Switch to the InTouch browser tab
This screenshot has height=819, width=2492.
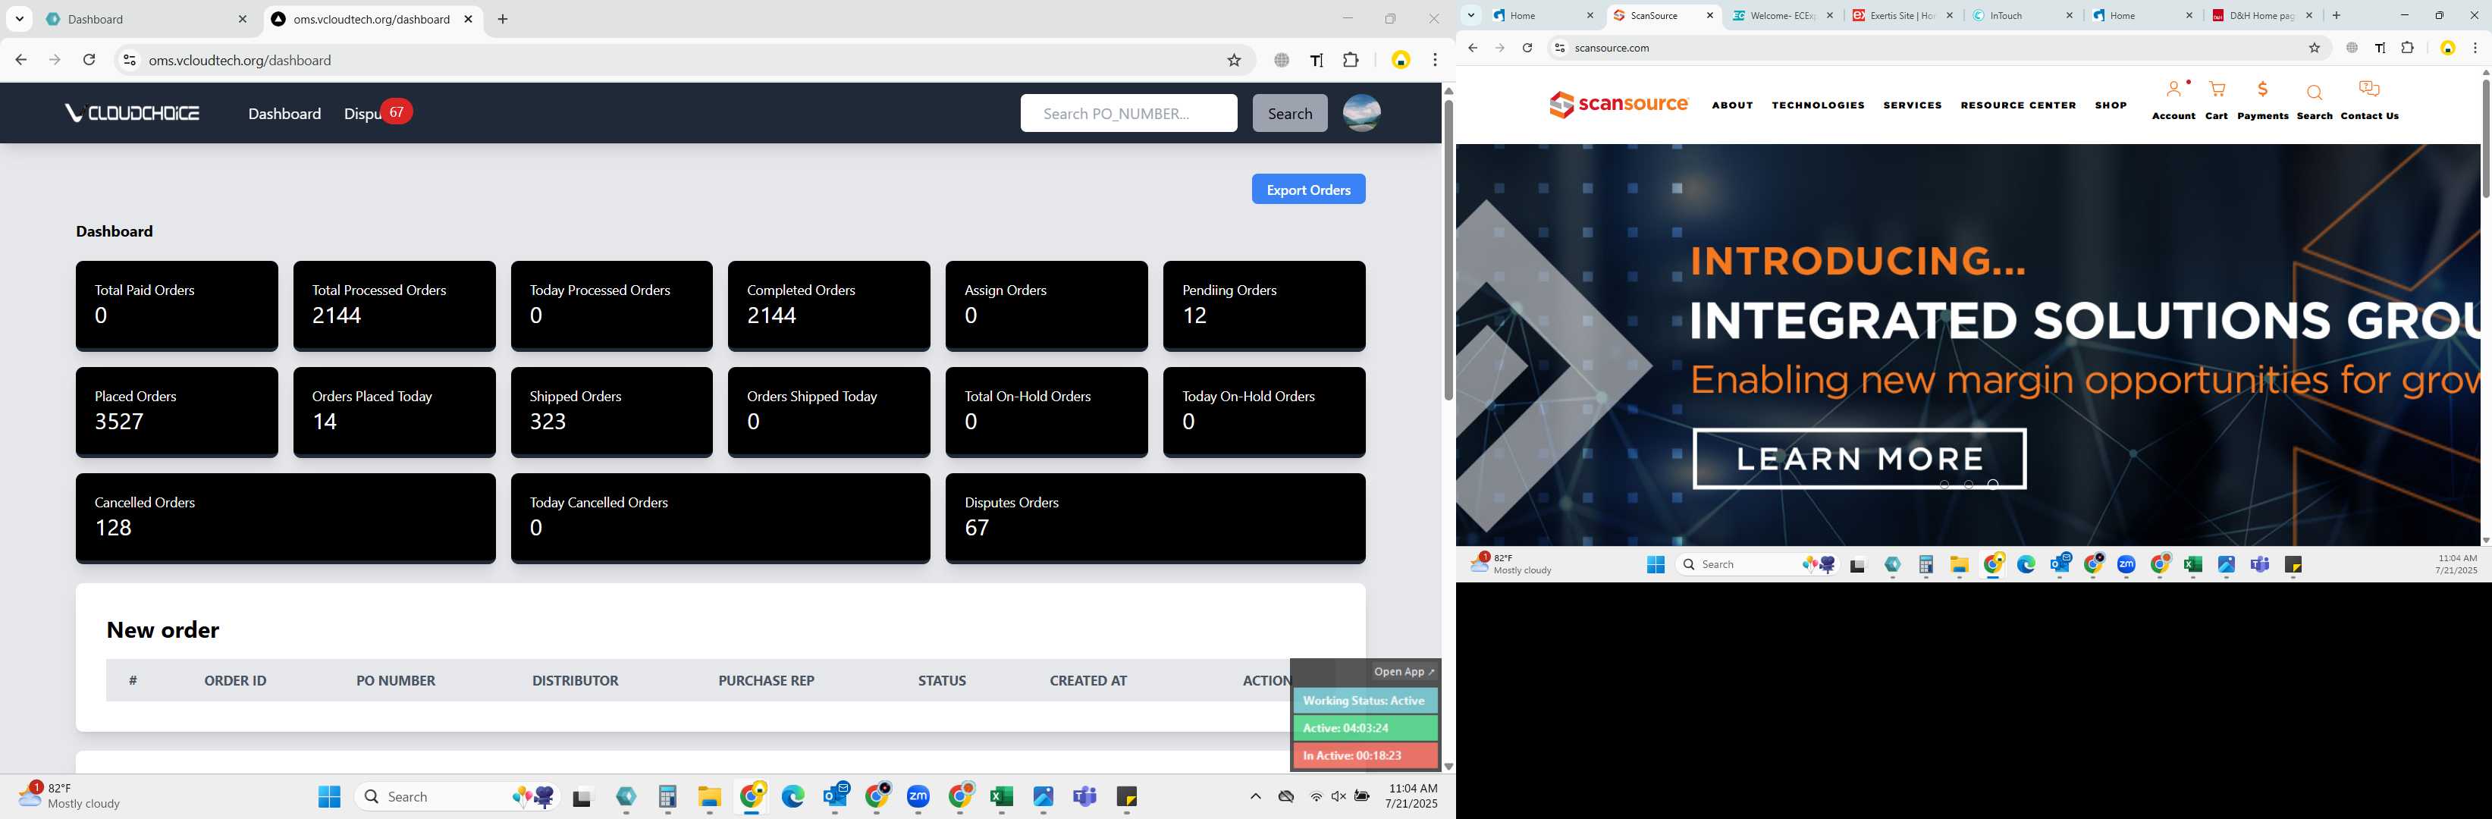[2022, 15]
